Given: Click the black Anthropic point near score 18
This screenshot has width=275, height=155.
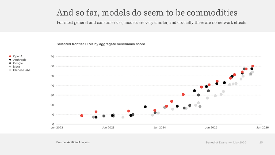Looking at the screenshot, I should click(145, 107).
